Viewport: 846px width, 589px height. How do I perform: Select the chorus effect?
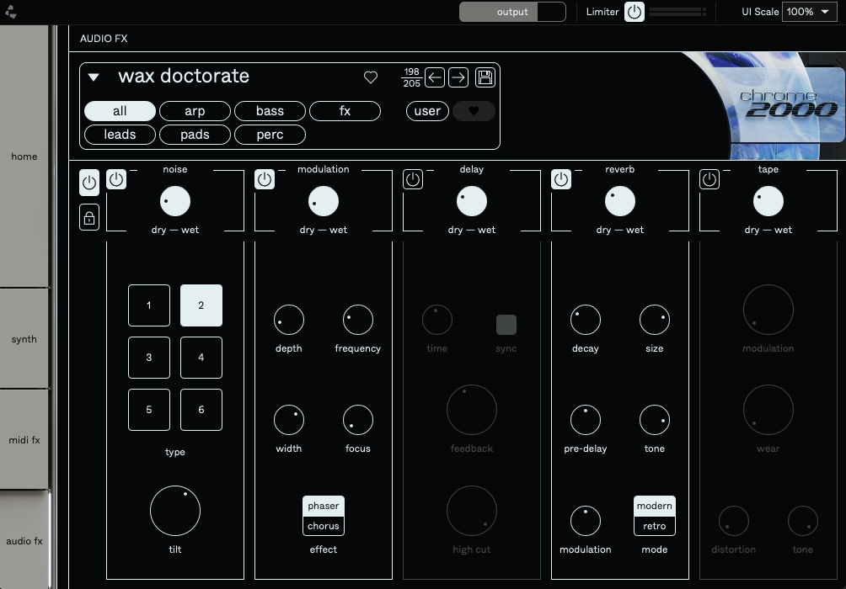coord(324,526)
